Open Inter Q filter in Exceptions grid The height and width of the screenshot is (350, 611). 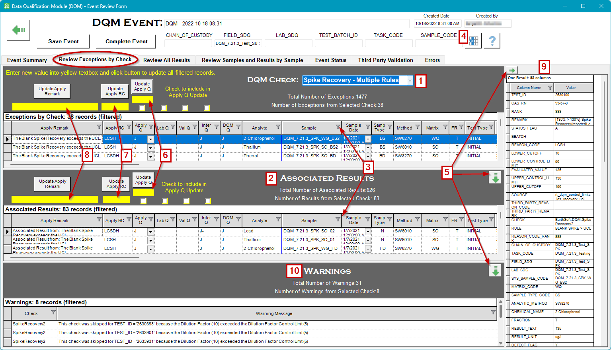coord(217,127)
